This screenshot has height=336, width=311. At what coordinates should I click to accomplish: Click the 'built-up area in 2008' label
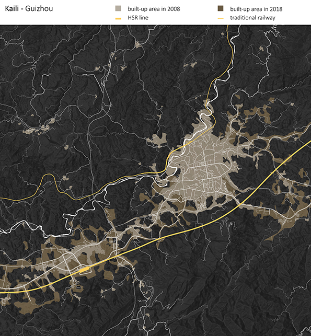click(x=154, y=9)
